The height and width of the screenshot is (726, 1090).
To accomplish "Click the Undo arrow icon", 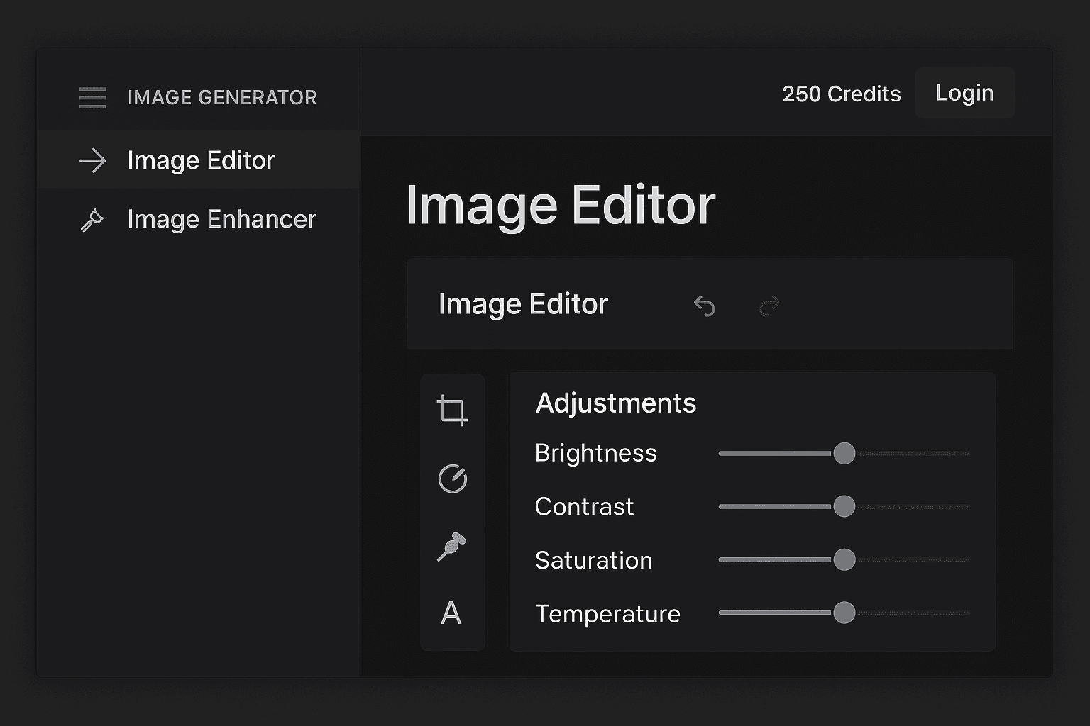I will pos(703,304).
